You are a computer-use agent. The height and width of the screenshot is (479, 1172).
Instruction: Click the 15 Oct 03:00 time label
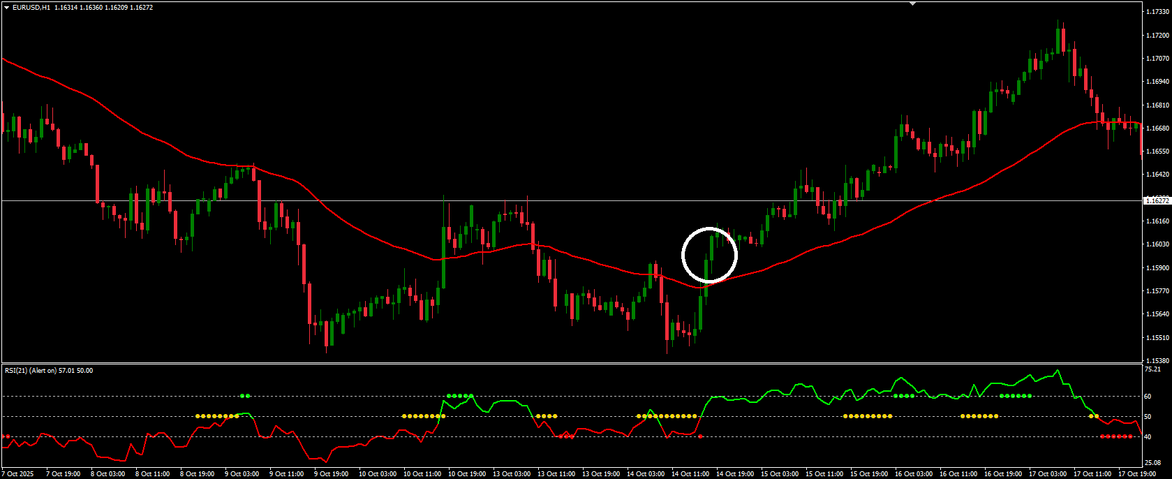tap(779, 474)
